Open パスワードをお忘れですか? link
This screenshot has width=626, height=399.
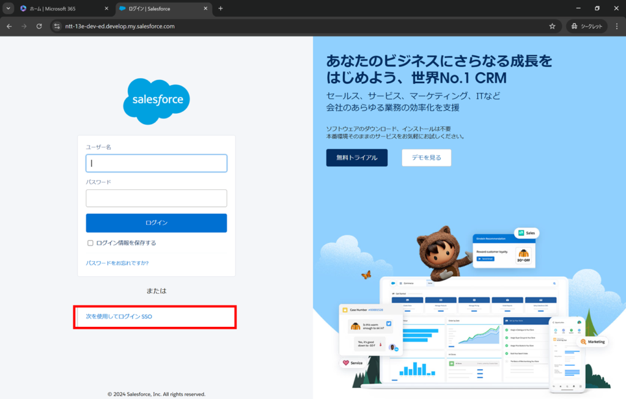point(117,263)
